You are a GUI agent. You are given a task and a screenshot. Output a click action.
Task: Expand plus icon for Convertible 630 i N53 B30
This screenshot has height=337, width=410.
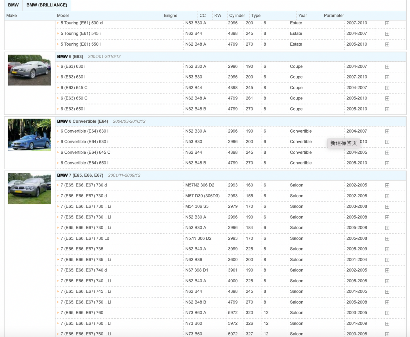[387, 142]
